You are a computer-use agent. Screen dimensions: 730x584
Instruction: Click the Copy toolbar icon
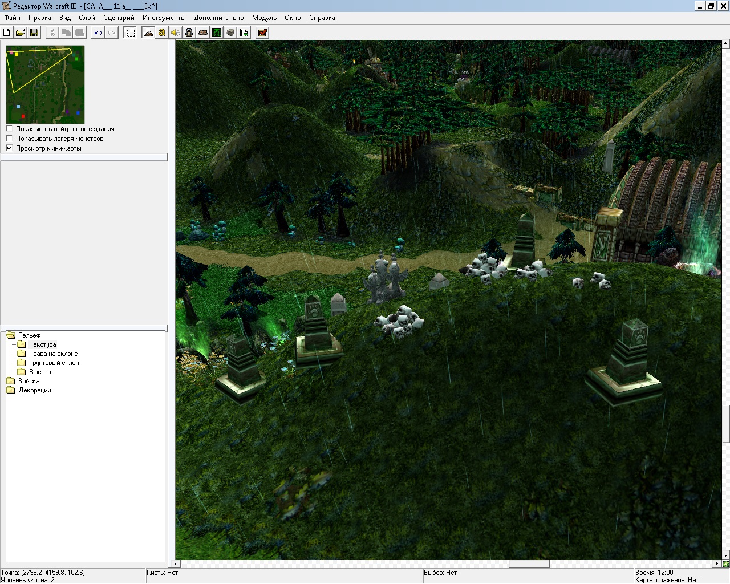click(66, 33)
